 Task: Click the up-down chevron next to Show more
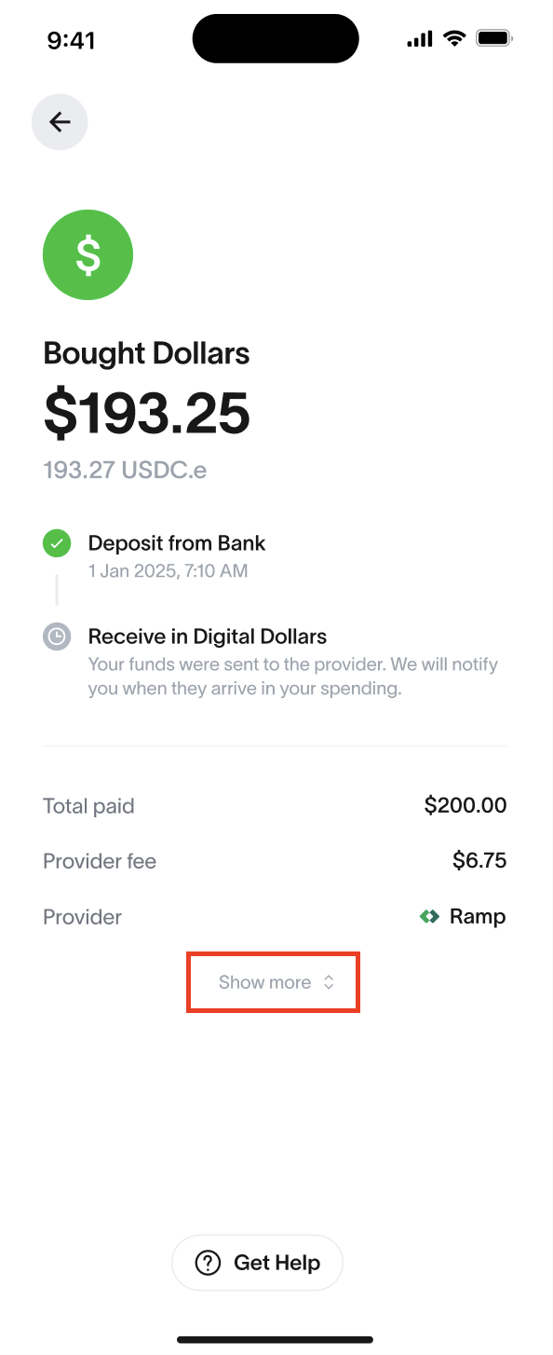[329, 982]
